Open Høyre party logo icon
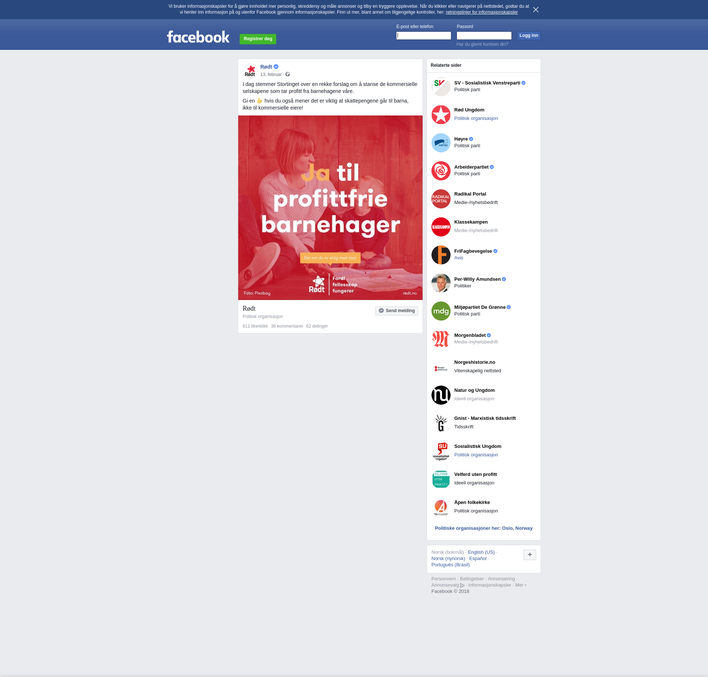The width and height of the screenshot is (708, 677). [441, 143]
